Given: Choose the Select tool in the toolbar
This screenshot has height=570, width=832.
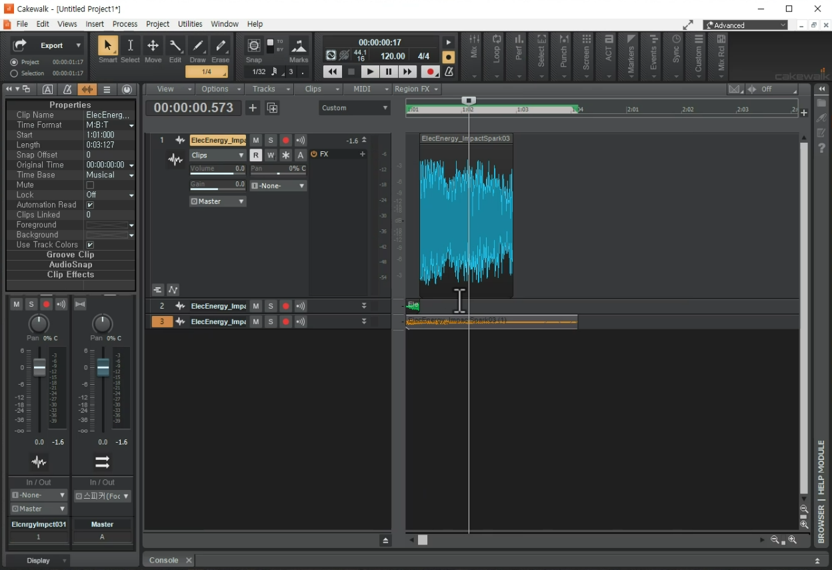Looking at the screenshot, I should click(130, 45).
